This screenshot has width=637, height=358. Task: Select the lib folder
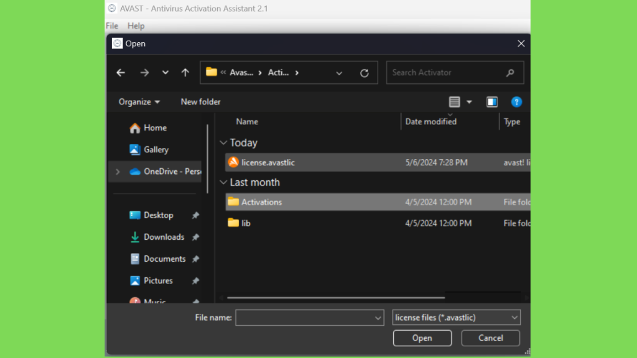click(x=378, y=223)
